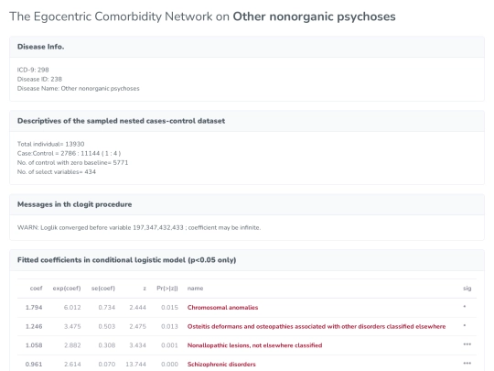Click the Total individual= 13930 line
This screenshot has width=494, height=371.
(50, 144)
